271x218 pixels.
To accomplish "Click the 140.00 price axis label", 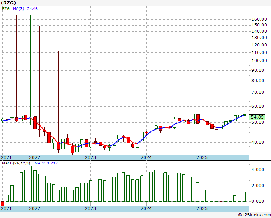I will click(x=259, y=31).
